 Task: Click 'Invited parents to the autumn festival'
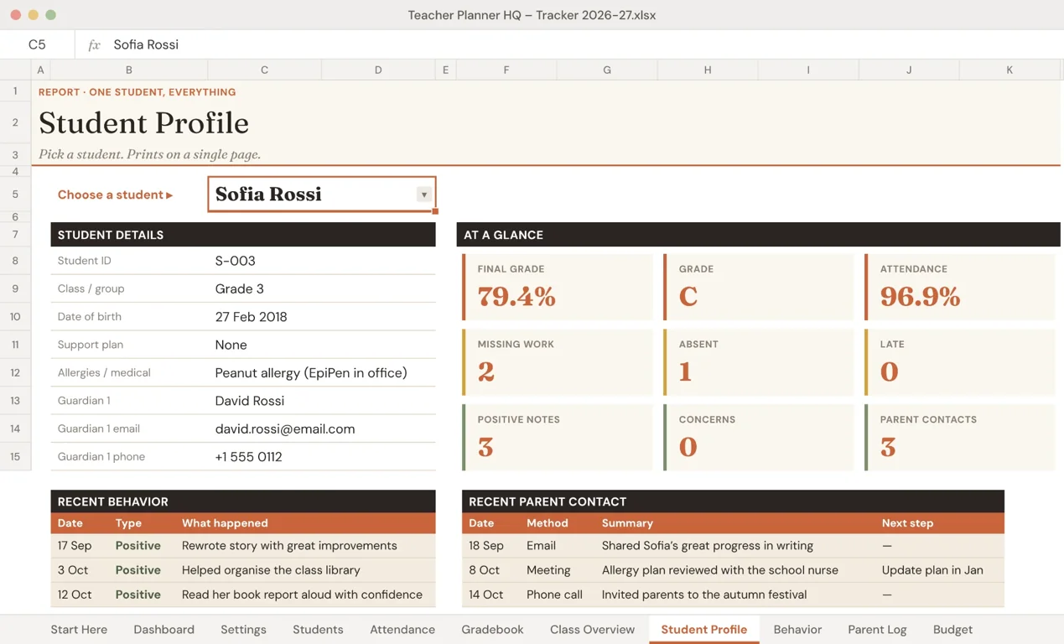pyautogui.click(x=704, y=595)
